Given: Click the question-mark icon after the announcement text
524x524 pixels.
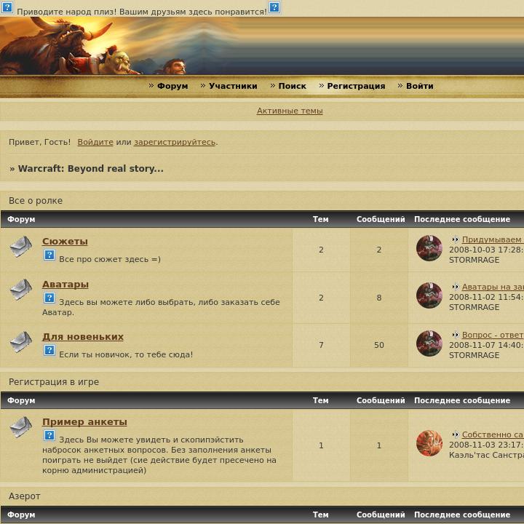Looking at the screenshot, I should coord(274,7).
